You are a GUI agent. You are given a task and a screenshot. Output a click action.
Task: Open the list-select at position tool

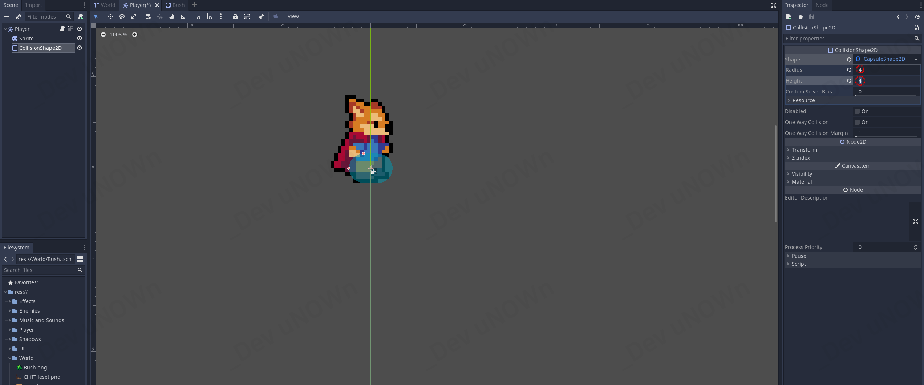[148, 16]
